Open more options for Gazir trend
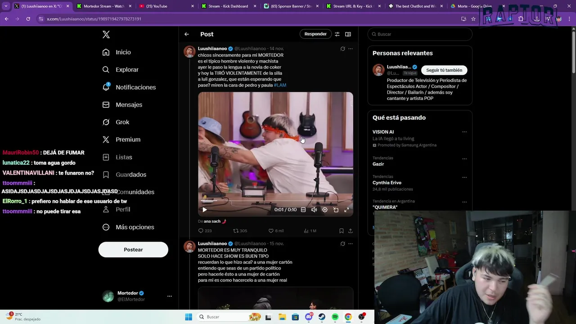Viewport: 576px width, 324px height. click(x=464, y=159)
